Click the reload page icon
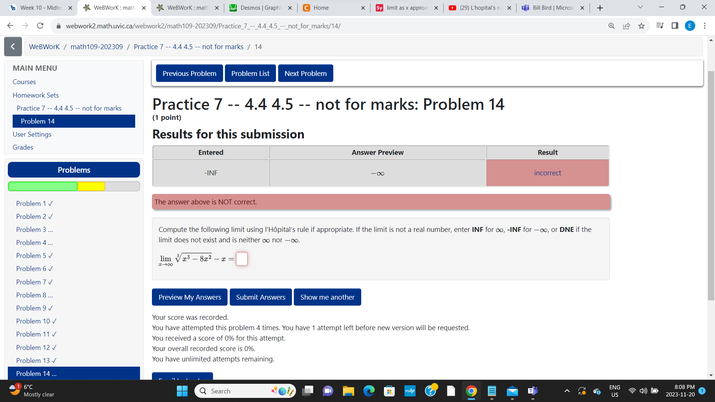The image size is (715, 402). [40, 26]
